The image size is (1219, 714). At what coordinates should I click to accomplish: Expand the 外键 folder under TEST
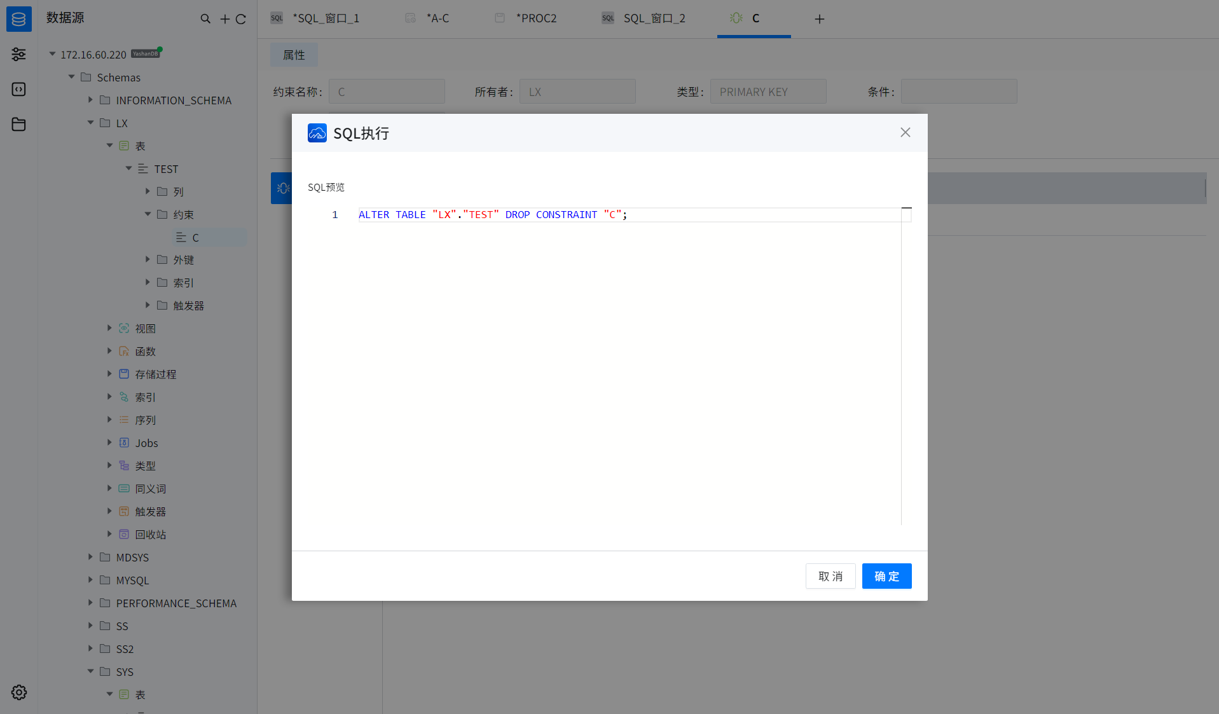click(x=148, y=259)
